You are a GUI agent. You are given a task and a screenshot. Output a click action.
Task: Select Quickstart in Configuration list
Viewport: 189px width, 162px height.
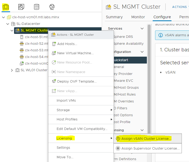130,60
